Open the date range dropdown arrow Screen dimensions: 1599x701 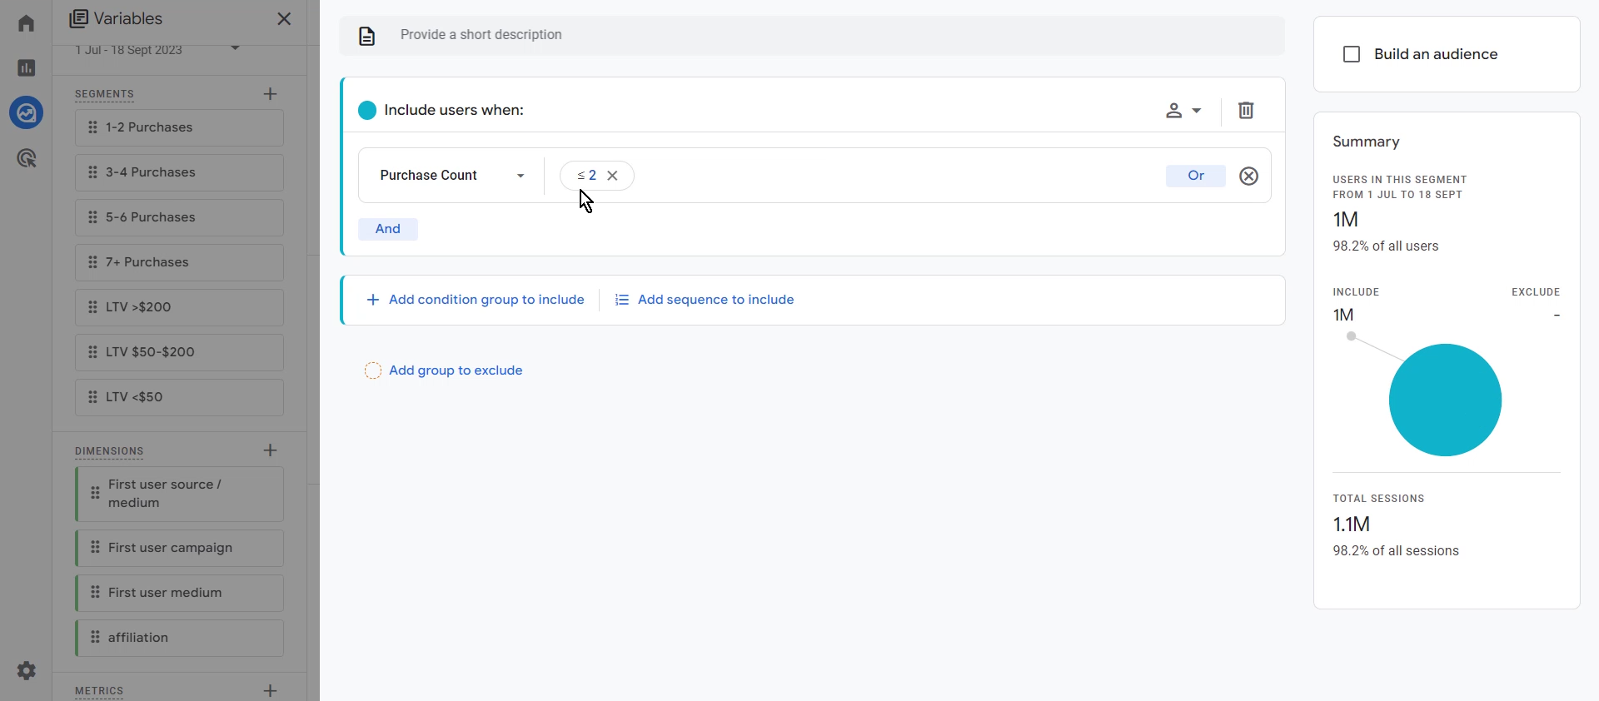point(236,48)
